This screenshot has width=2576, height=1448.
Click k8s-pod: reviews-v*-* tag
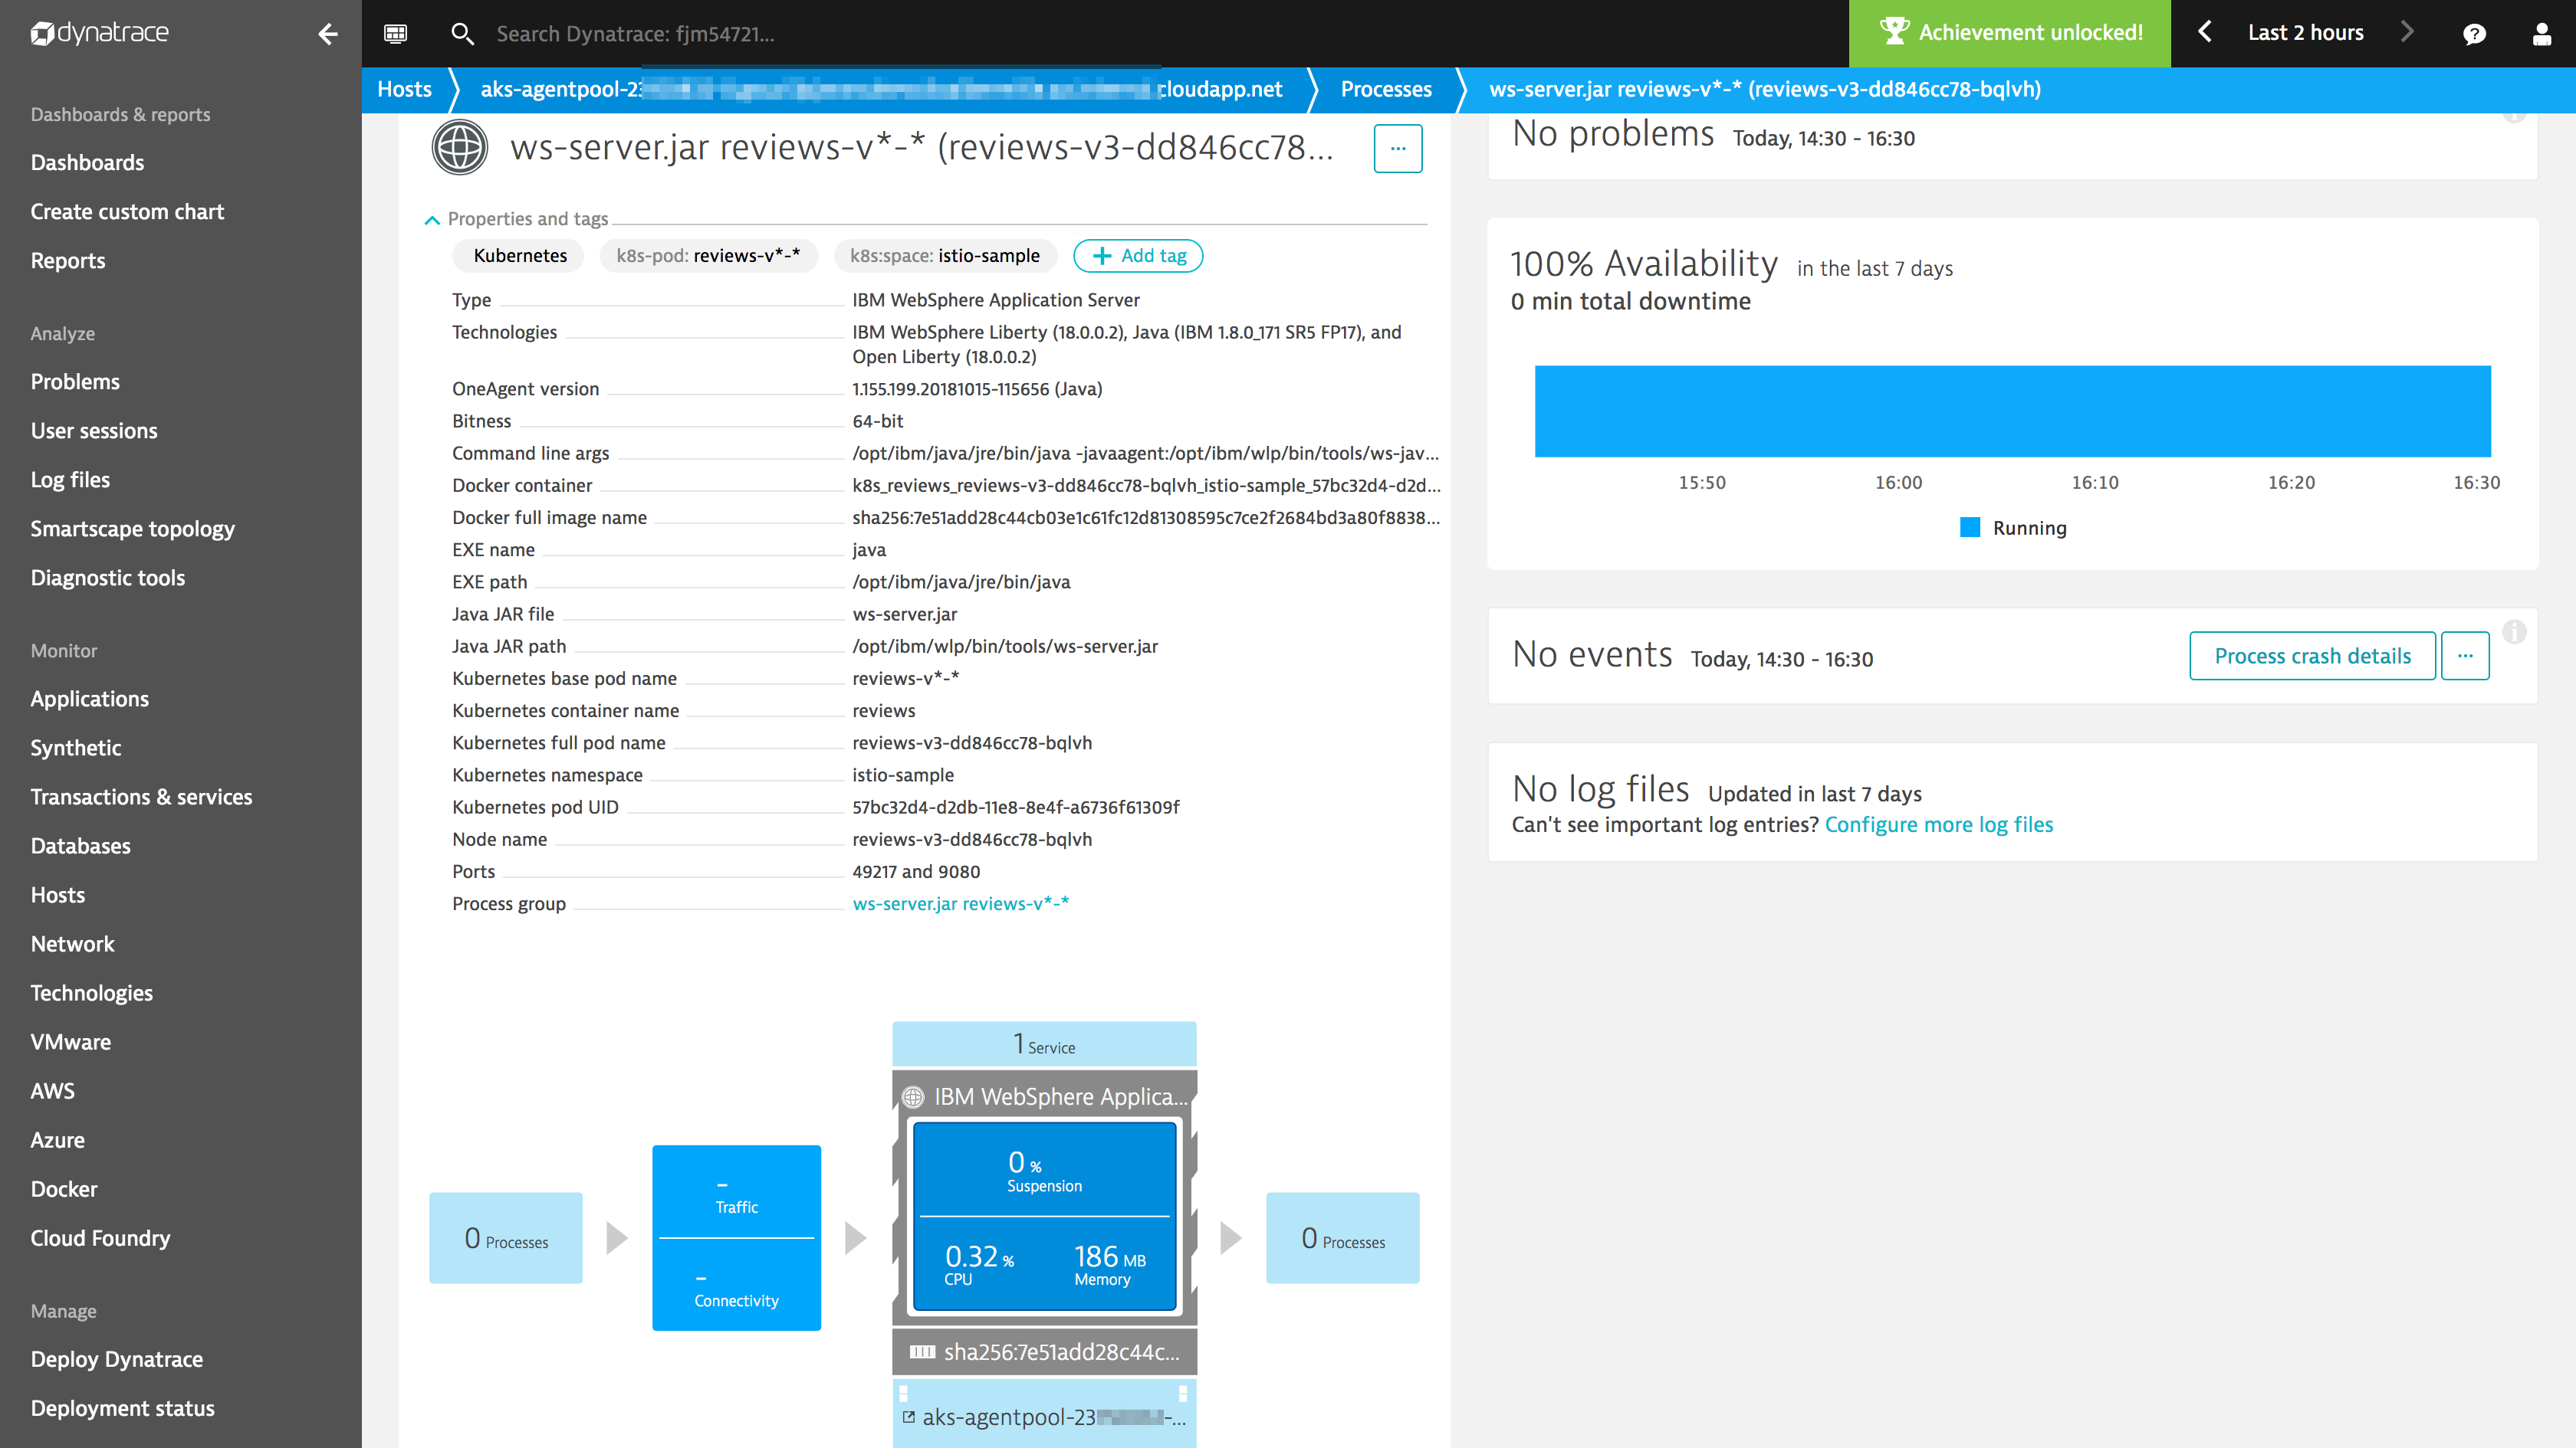pyautogui.click(x=708, y=256)
